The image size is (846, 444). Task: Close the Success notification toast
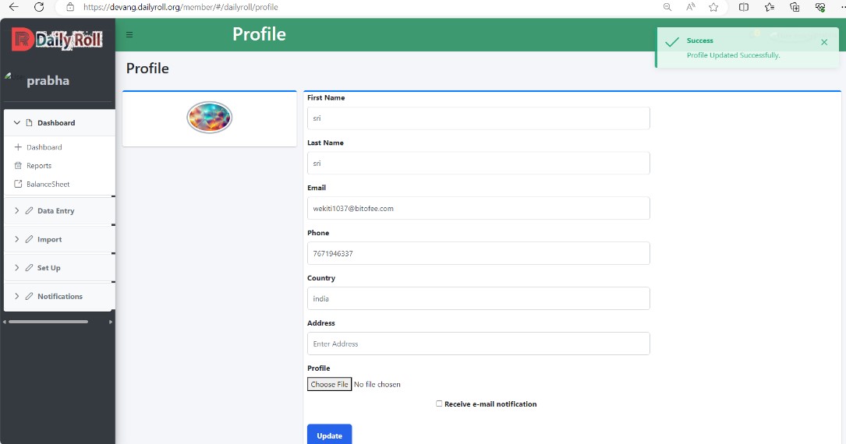click(x=824, y=42)
